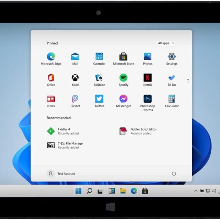Click the Start button on the taskbar

click(78, 191)
